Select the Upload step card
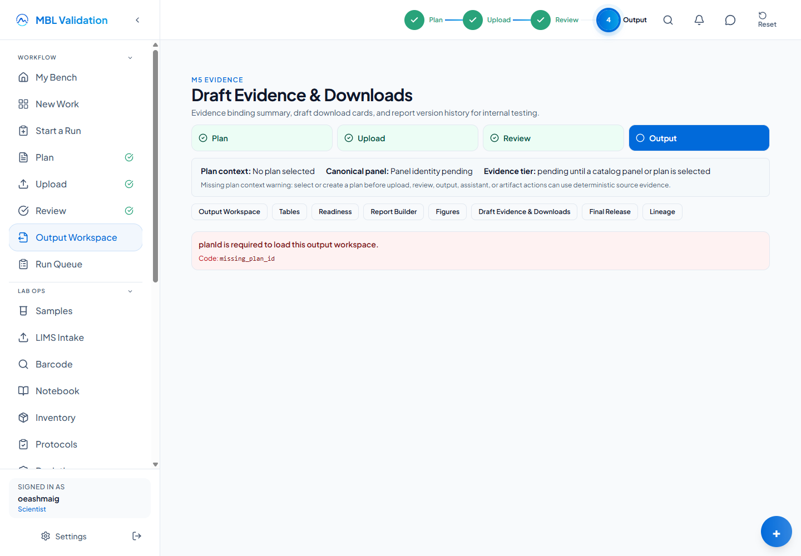 (x=408, y=138)
